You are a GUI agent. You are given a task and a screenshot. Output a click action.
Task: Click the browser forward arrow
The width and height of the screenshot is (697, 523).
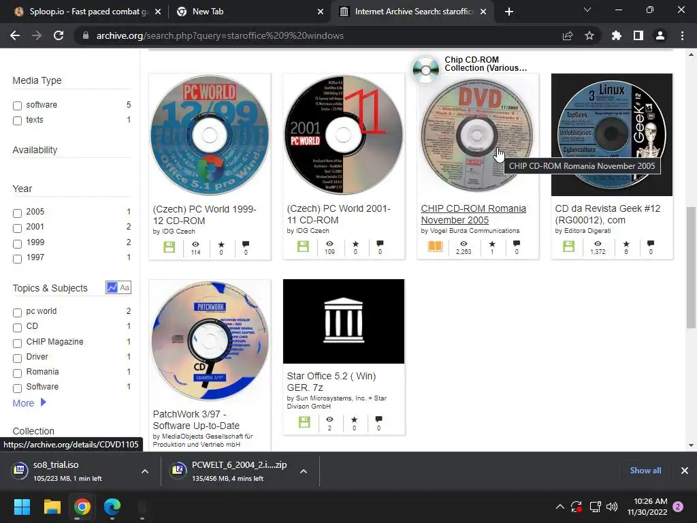coord(37,35)
